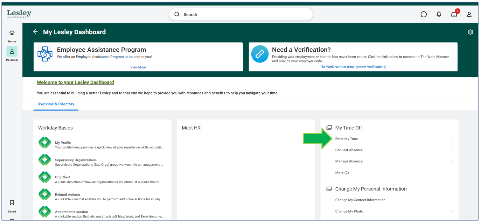Expand Change My Contact Information chevron
The height and width of the screenshot is (222, 480).
click(451, 200)
